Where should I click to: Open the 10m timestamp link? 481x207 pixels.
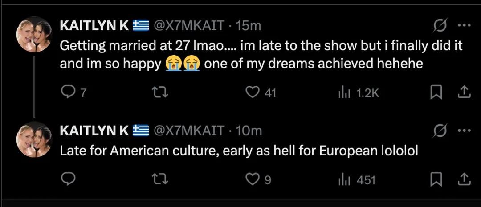coord(248,131)
